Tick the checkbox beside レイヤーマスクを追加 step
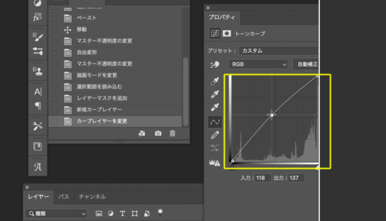 coord(54,99)
